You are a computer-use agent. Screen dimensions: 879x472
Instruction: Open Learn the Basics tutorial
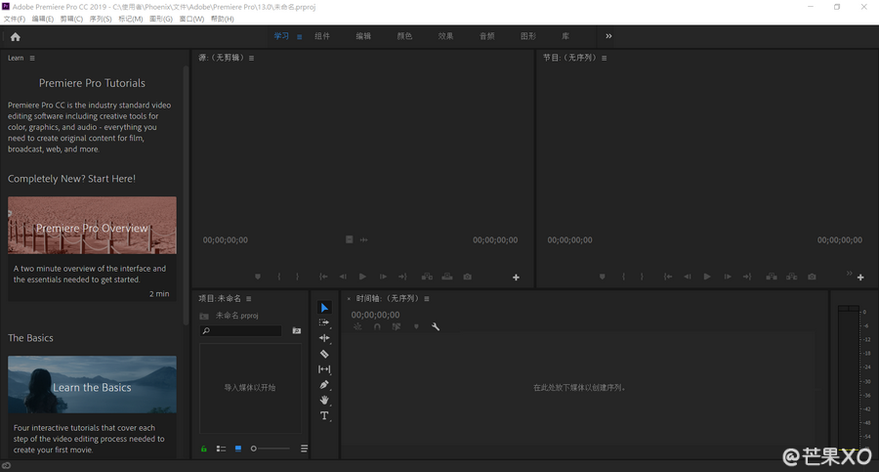tap(92, 384)
